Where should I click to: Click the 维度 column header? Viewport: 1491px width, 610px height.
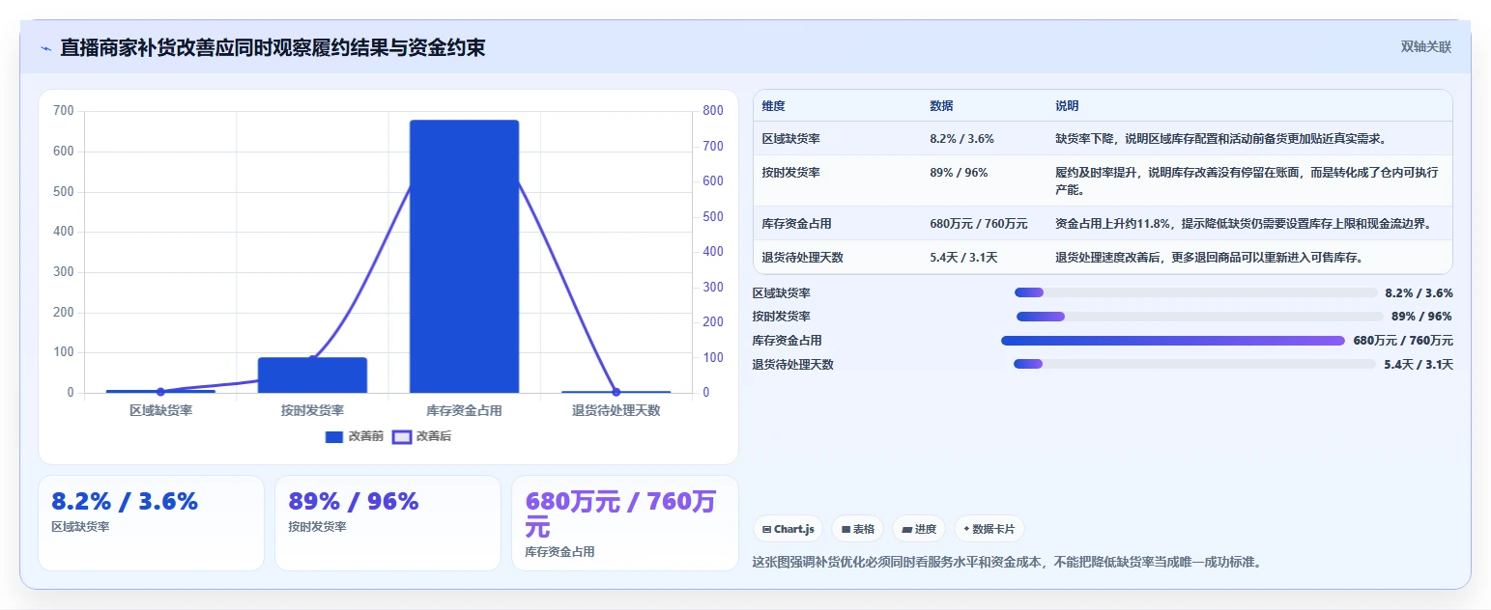click(x=773, y=106)
